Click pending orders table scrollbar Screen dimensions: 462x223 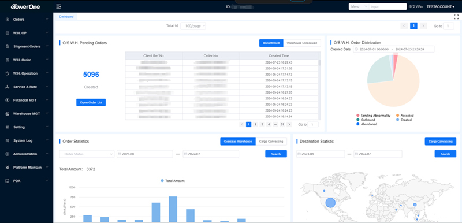coord(319,62)
